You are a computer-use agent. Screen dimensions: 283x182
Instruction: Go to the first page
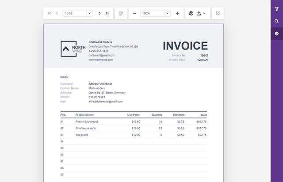pyautogui.click(x=50, y=13)
